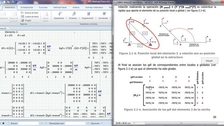224x126 pixels.
Task: Click the 'Bloque de texto' label
Action: coord(31,13)
